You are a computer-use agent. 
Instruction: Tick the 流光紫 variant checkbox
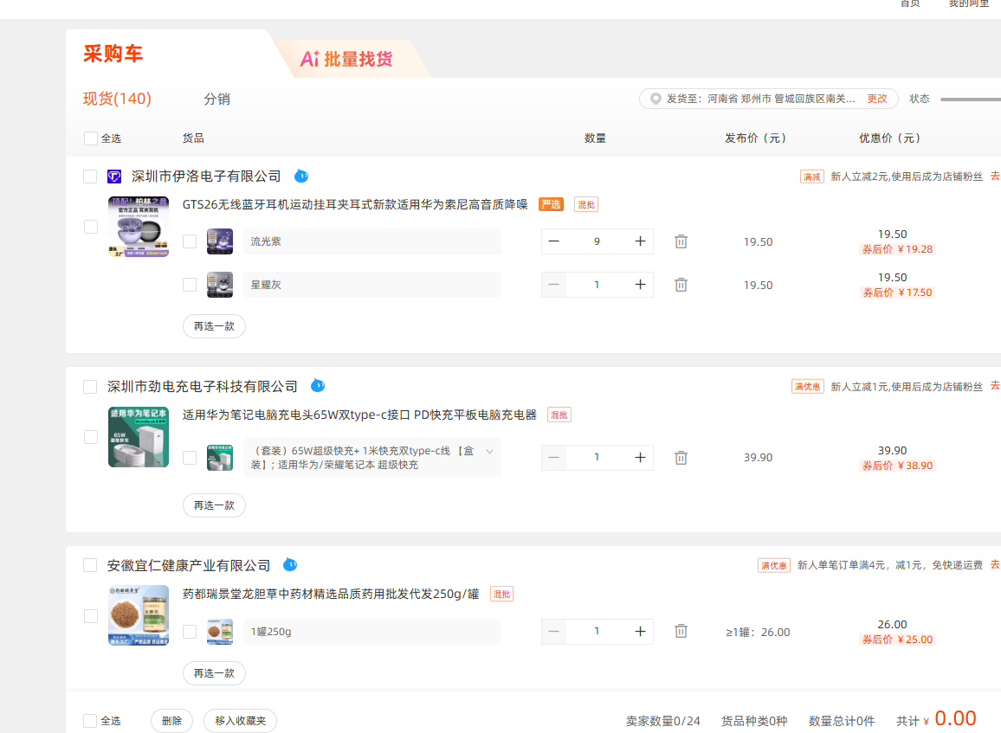[x=190, y=241]
